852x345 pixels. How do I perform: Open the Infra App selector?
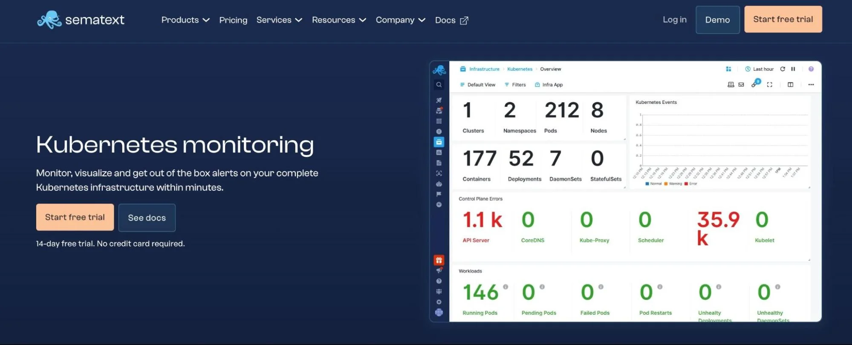(549, 85)
